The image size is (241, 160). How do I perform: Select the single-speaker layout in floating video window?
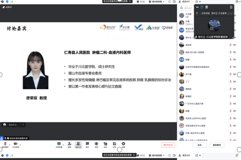tap(202, 7)
